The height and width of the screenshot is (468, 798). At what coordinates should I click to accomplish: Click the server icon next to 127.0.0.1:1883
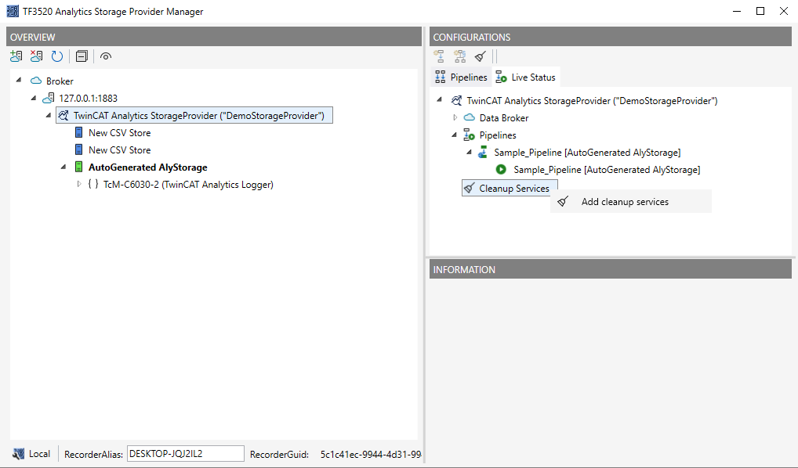pos(49,98)
